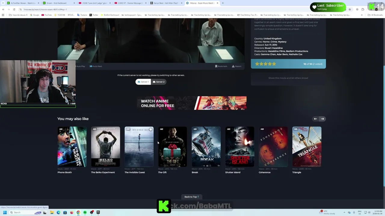Switch to Server 2
Image resolution: width=385 pixels, height=216 pixels.
pyautogui.click(x=159, y=82)
